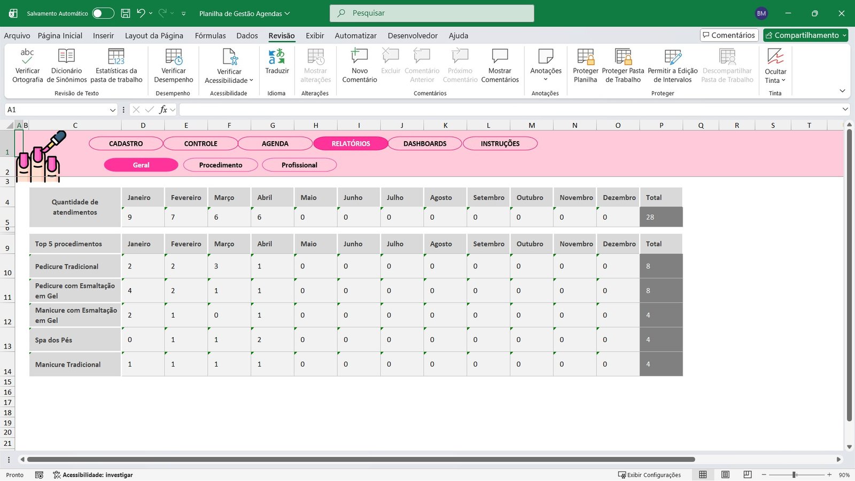
Task: Select the Procedimento report view
Action: [220, 165]
